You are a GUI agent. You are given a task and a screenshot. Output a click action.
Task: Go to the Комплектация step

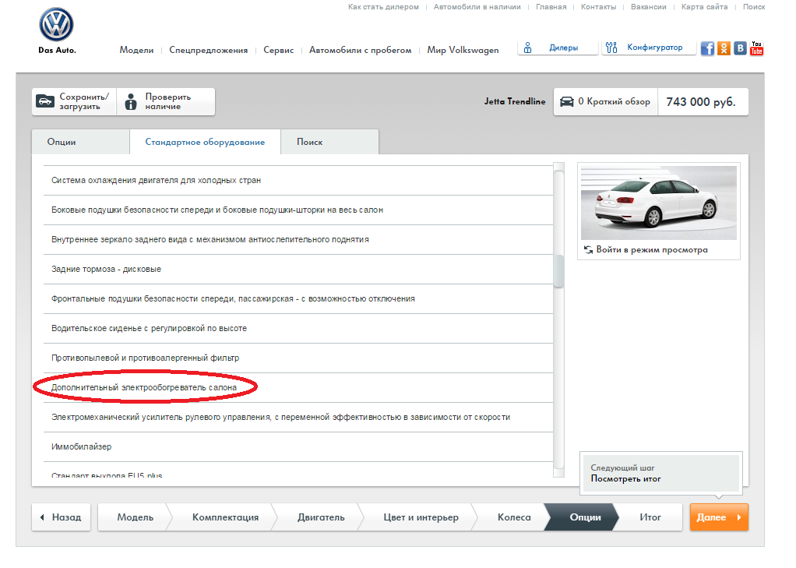click(x=225, y=517)
